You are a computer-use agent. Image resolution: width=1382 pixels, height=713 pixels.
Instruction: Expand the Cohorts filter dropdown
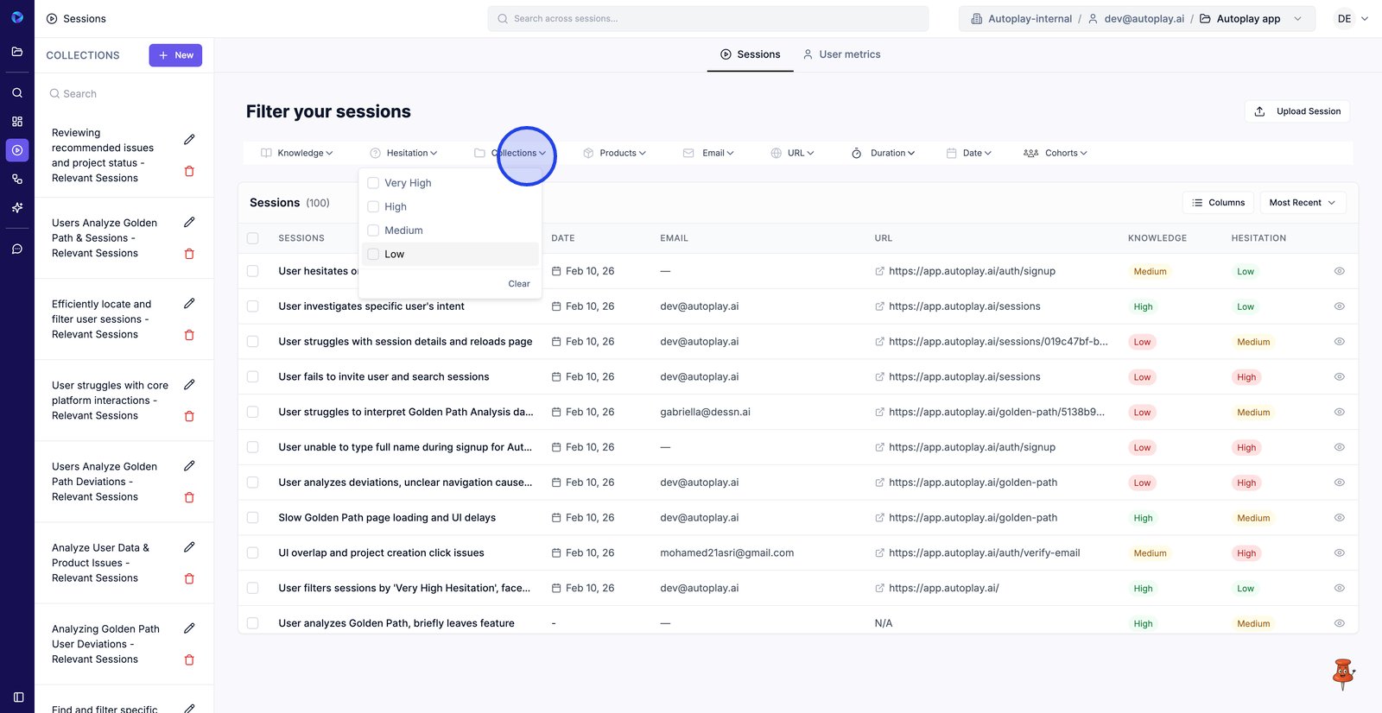[1056, 153]
